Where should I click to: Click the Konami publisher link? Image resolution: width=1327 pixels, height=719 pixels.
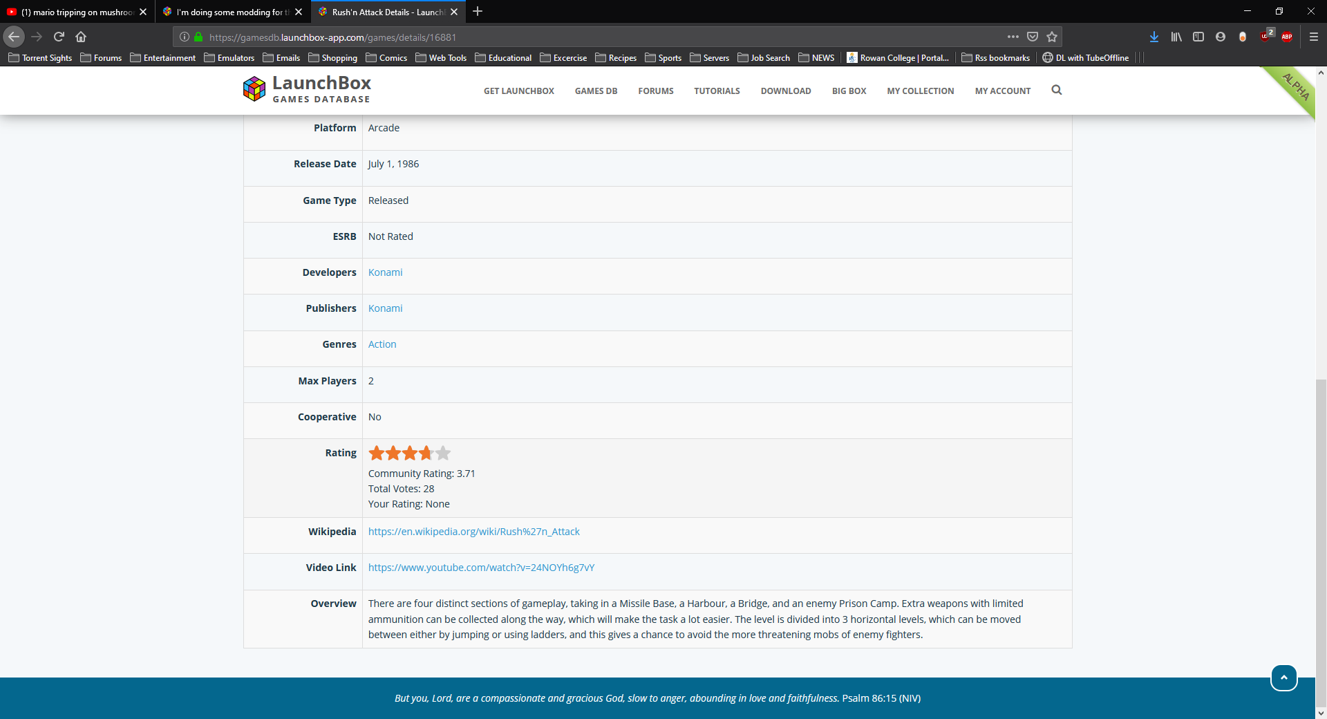385,308
